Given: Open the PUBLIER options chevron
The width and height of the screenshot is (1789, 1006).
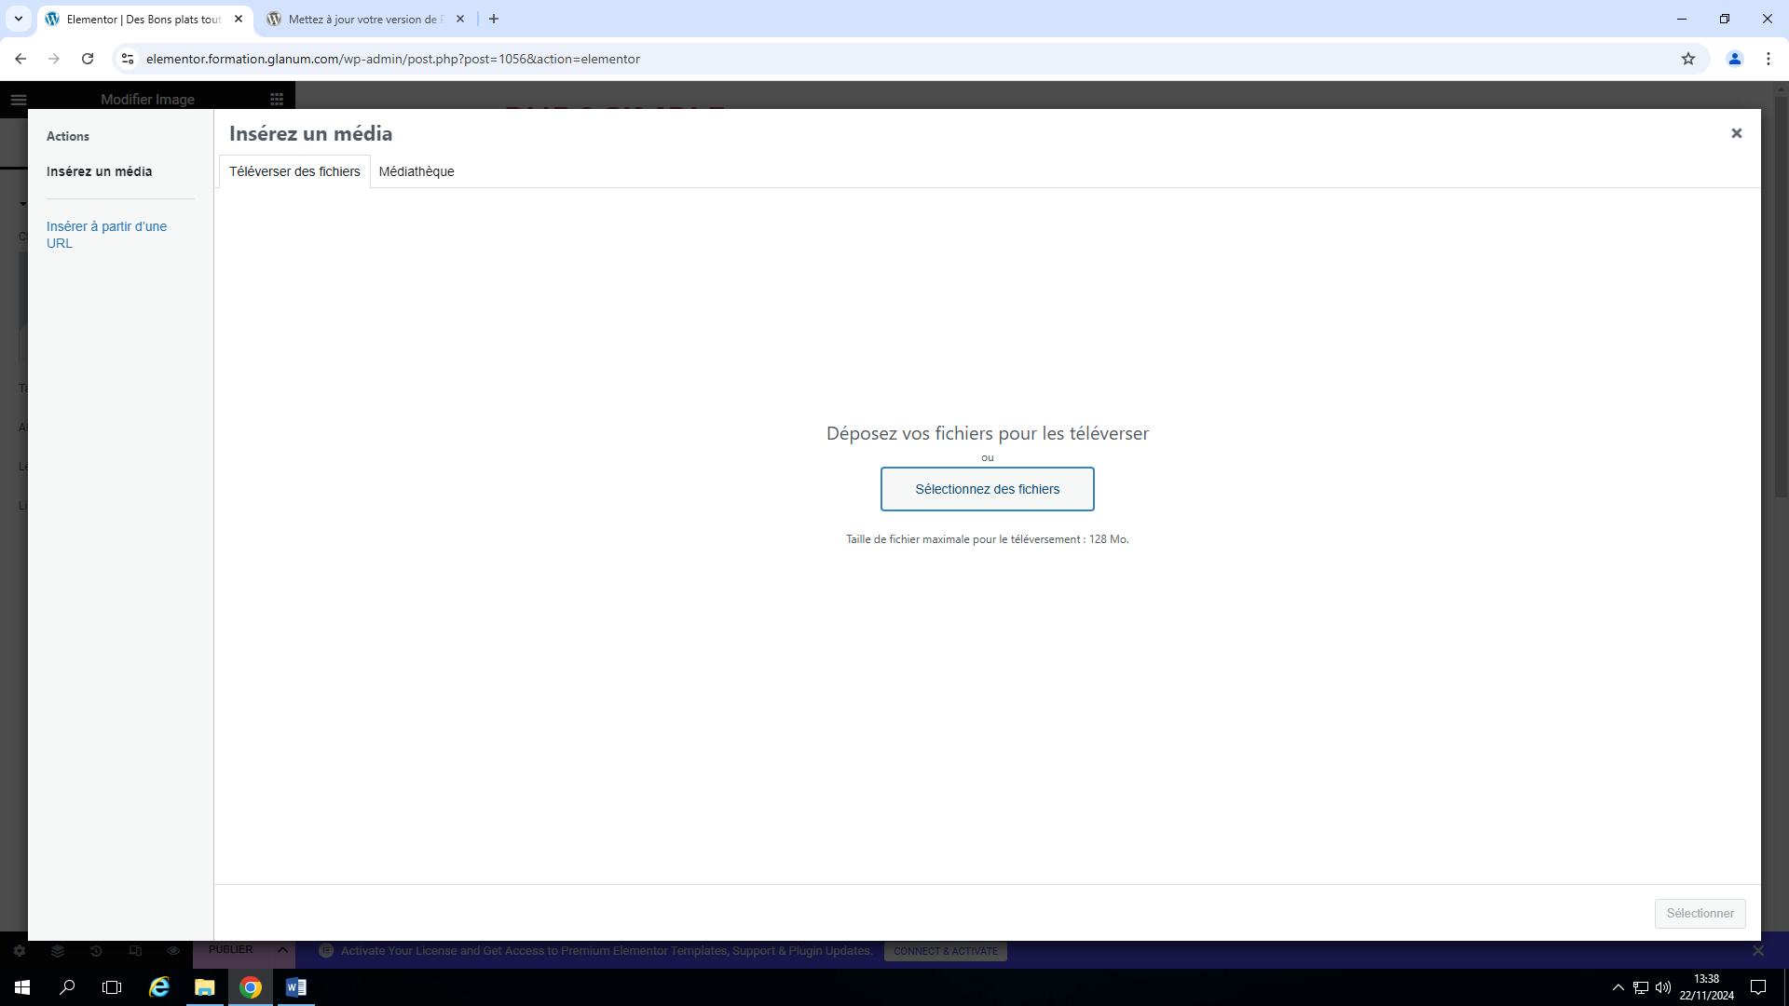Looking at the screenshot, I should (x=283, y=950).
